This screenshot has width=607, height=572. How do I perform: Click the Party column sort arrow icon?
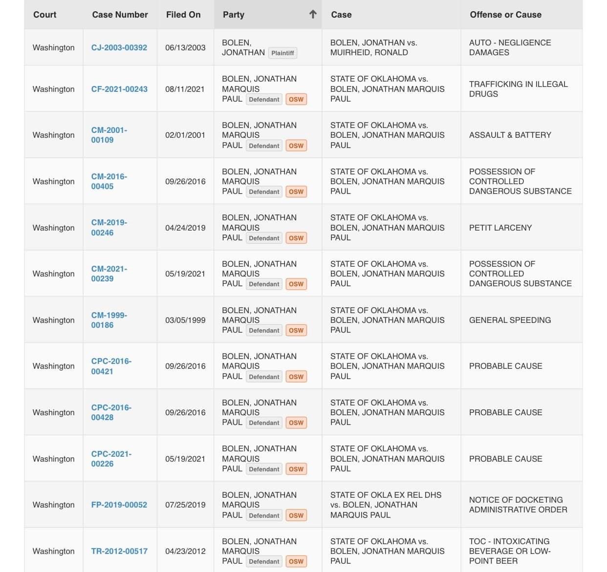(313, 15)
